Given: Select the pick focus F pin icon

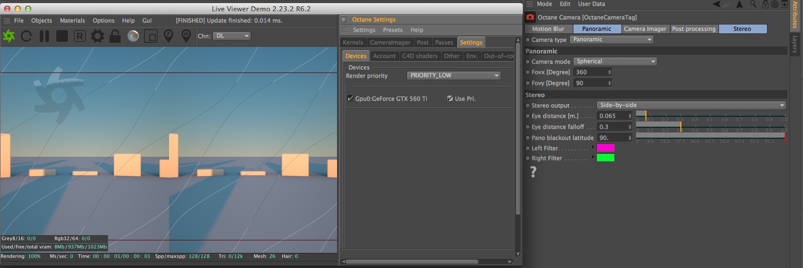Looking at the screenshot, I should pyautogui.click(x=169, y=35).
